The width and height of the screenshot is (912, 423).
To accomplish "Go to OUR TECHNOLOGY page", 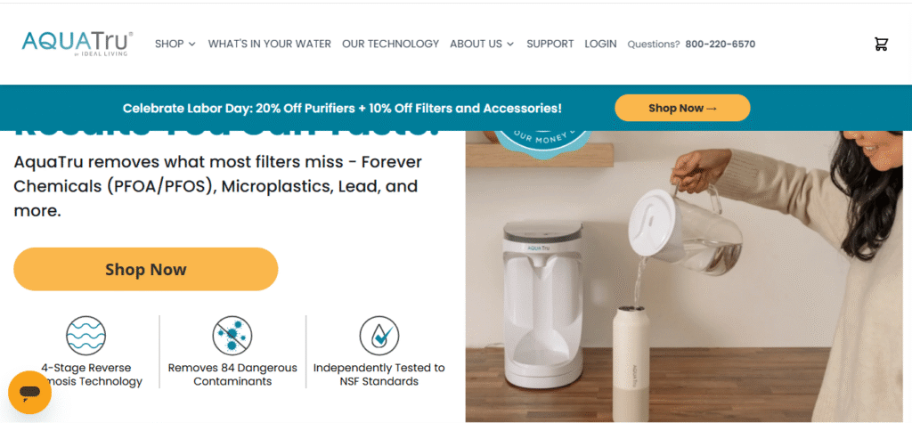I will pos(390,44).
